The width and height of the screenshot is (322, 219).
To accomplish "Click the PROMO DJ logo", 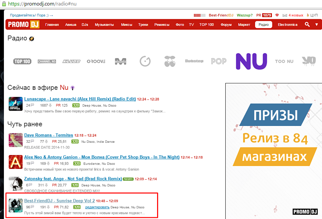I will 23,25.
